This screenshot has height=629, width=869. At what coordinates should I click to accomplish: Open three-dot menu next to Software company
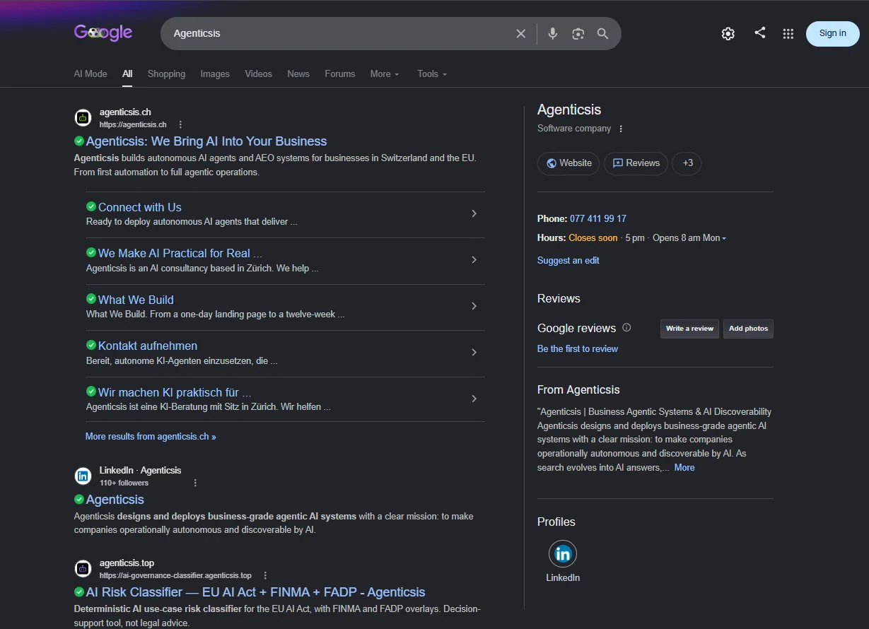[x=621, y=129]
